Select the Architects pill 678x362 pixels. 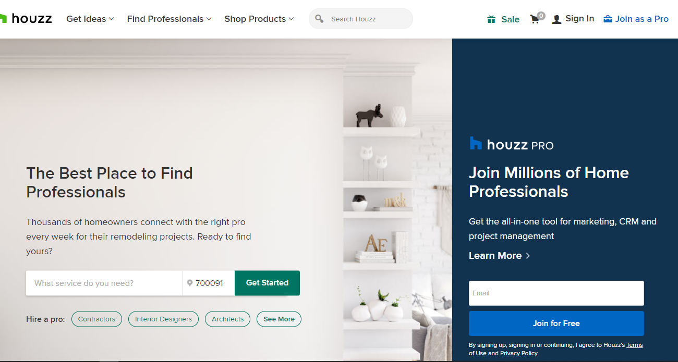pyautogui.click(x=227, y=319)
